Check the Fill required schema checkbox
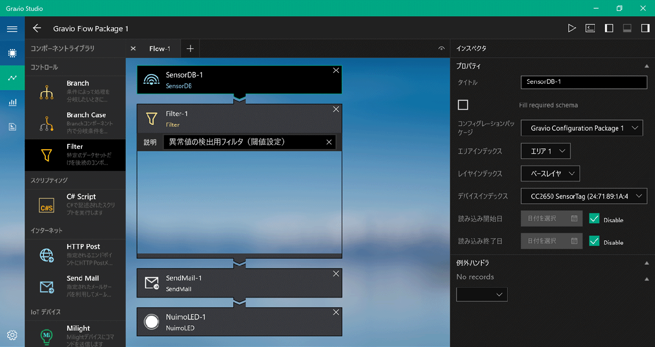This screenshot has height=347, width=655. pyautogui.click(x=463, y=105)
